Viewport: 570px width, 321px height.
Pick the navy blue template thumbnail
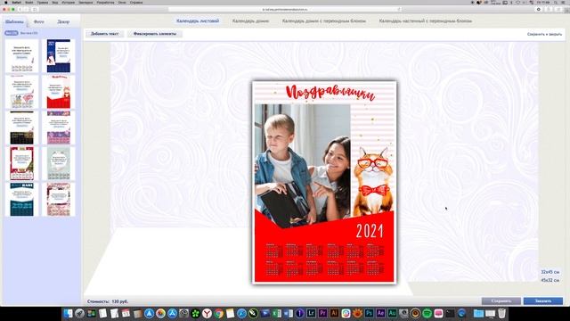[x=59, y=55]
